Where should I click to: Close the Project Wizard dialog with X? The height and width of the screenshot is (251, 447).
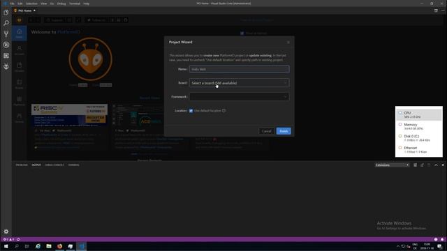288,42
